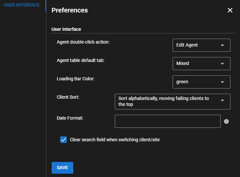Click the 'Client Sort:' label text
Image resolution: width=240 pixels, height=177 pixels.
pos(68,97)
